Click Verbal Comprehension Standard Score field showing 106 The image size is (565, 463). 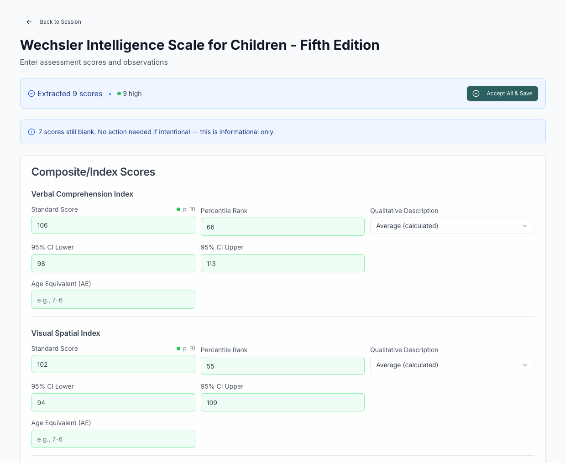[113, 225]
